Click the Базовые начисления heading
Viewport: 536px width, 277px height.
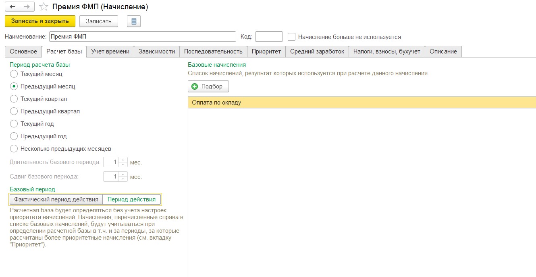(x=217, y=64)
